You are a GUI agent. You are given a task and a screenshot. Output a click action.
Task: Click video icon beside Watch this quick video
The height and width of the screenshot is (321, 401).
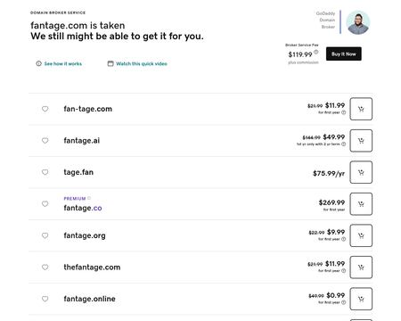coord(110,63)
